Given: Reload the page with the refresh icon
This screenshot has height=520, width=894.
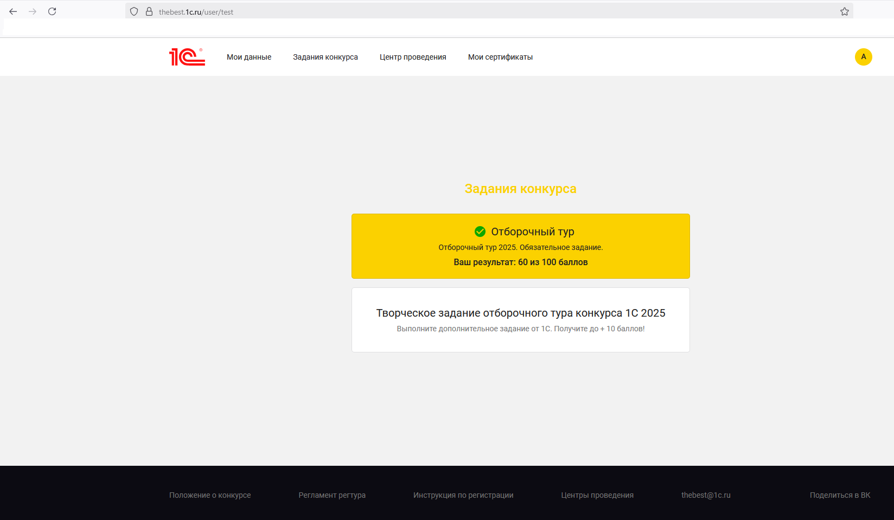Looking at the screenshot, I should click(52, 11).
